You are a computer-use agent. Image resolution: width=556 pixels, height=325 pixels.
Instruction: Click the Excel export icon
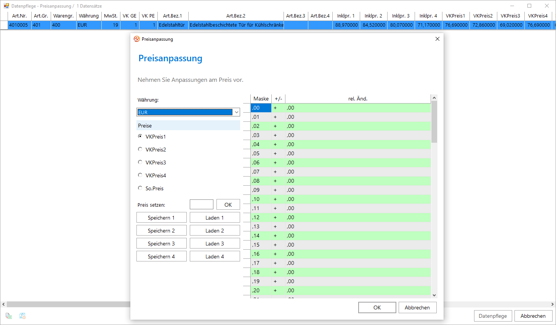tap(8, 316)
